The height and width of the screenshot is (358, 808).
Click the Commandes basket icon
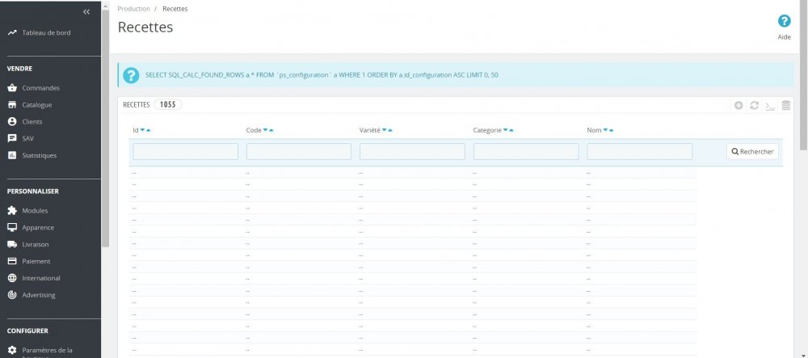(12, 88)
